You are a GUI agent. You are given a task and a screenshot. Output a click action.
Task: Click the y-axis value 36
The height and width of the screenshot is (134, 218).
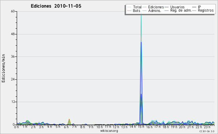(13, 56)
